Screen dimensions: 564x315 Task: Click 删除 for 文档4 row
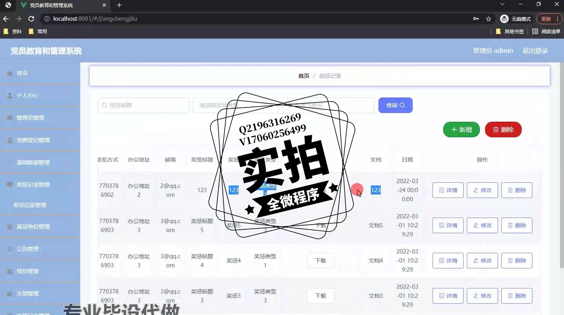pyautogui.click(x=517, y=261)
